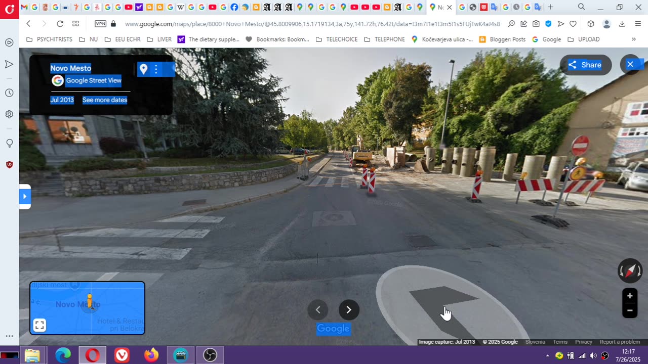Open Firefox from taskbar

[151, 355]
